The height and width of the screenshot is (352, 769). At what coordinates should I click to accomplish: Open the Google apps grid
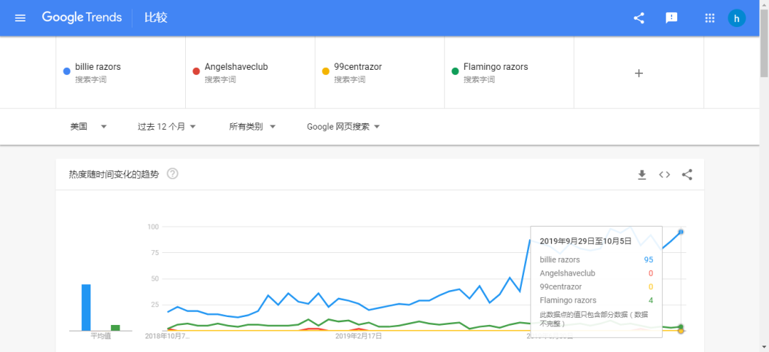pos(709,18)
